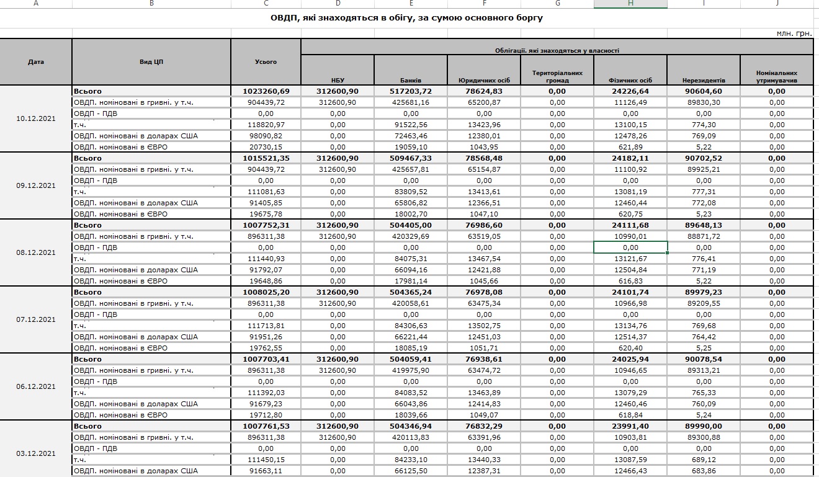Select column D header

(338, 4)
